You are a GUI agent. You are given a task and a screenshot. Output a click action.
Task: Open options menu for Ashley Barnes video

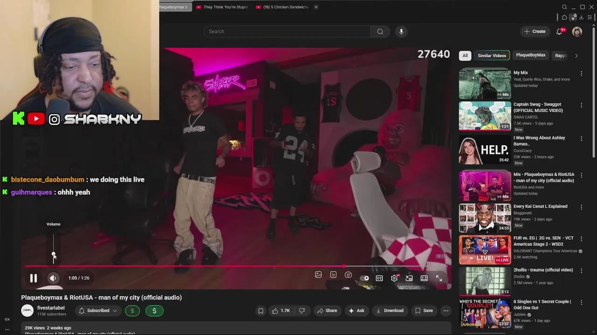(581, 139)
